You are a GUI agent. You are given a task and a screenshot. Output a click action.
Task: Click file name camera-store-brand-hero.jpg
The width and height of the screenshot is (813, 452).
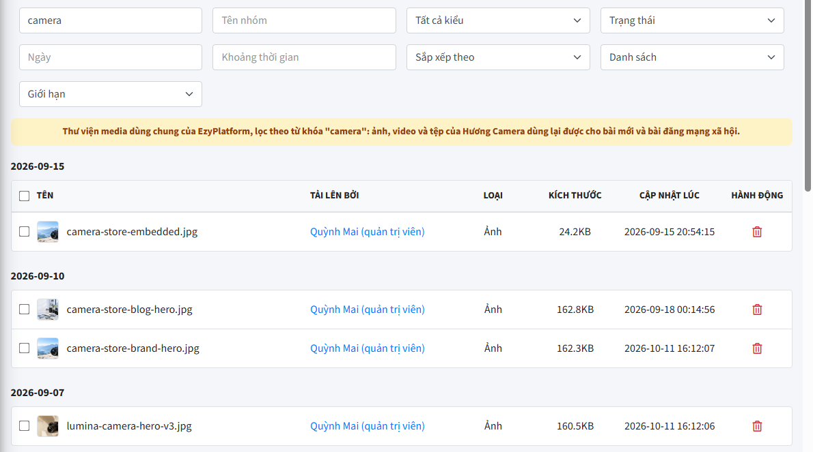(133, 348)
